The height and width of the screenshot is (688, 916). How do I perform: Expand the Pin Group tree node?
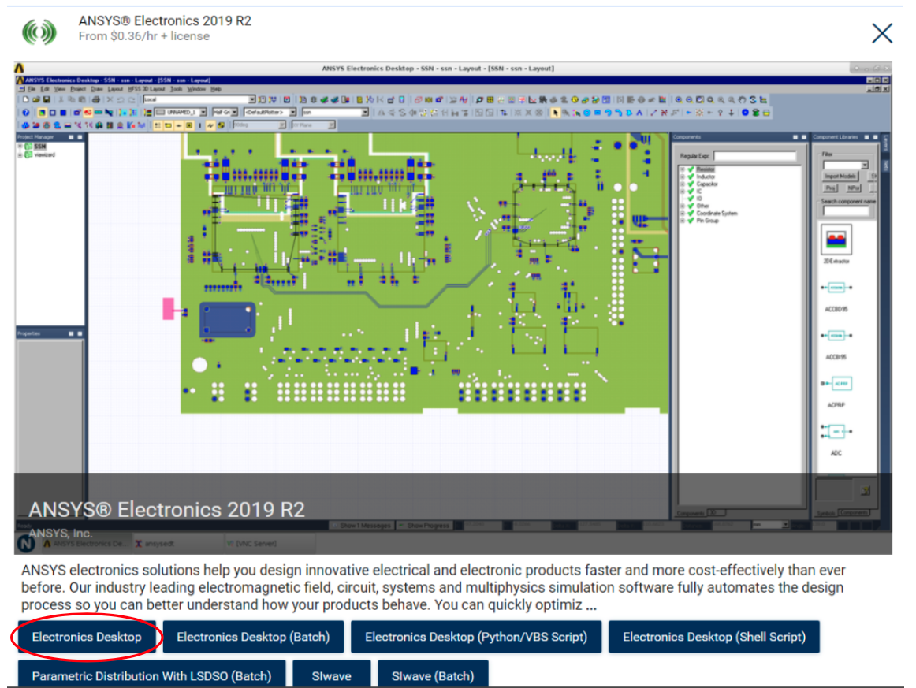tap(683, 220)
